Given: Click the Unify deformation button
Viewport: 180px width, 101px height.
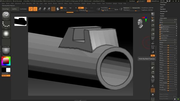Looking at the screenshot, I should coord(168,20).
